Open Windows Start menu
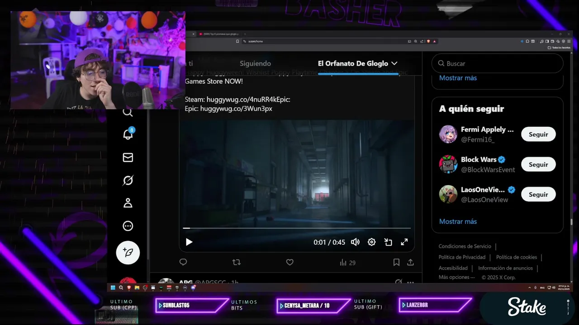The image size is (579, 325). click(x=113, y=288)
